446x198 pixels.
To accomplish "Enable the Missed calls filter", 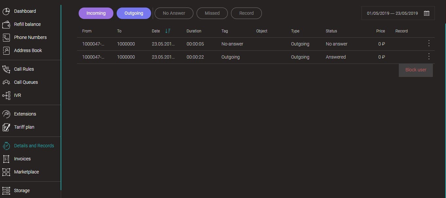I will pyautogui.click(x=212, y=13).
